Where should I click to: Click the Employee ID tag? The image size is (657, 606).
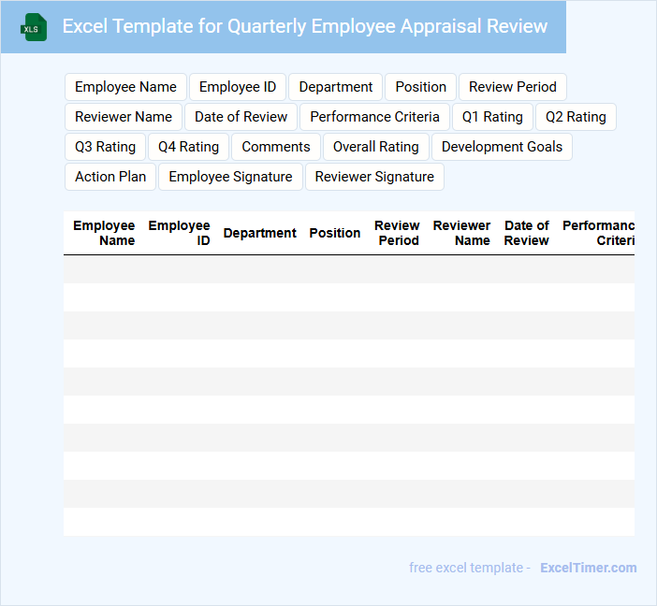tap(238, 87)
